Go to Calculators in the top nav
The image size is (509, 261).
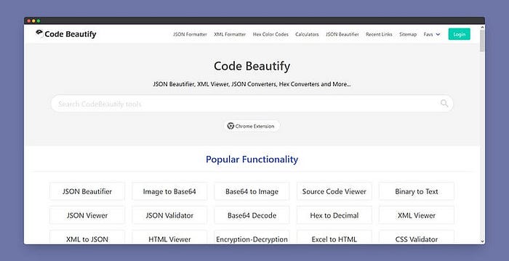[307, 34]
